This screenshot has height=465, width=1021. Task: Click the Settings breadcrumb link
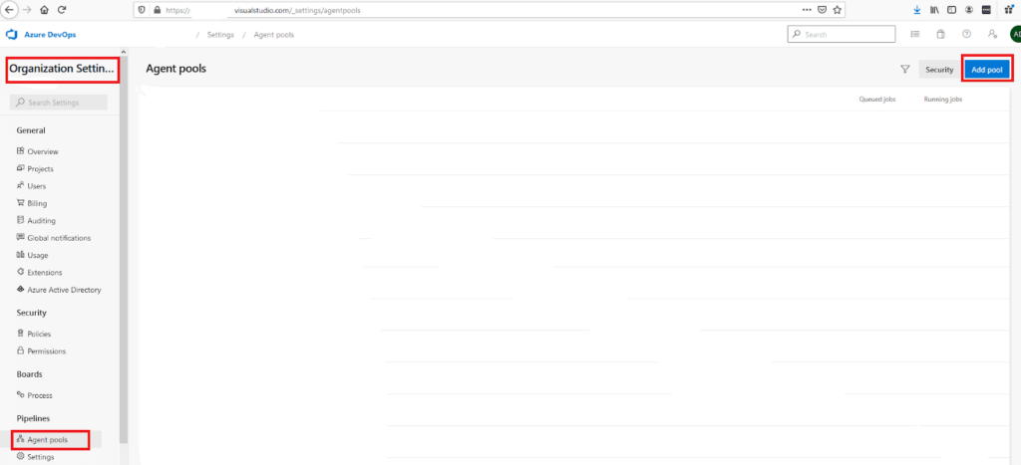[x=220, y=35]
